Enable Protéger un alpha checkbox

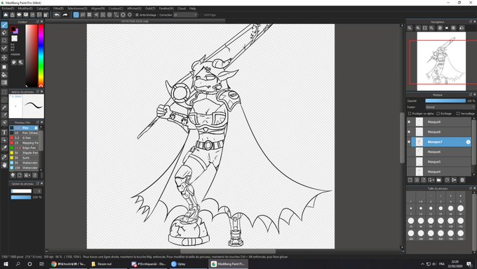(410, 114)
